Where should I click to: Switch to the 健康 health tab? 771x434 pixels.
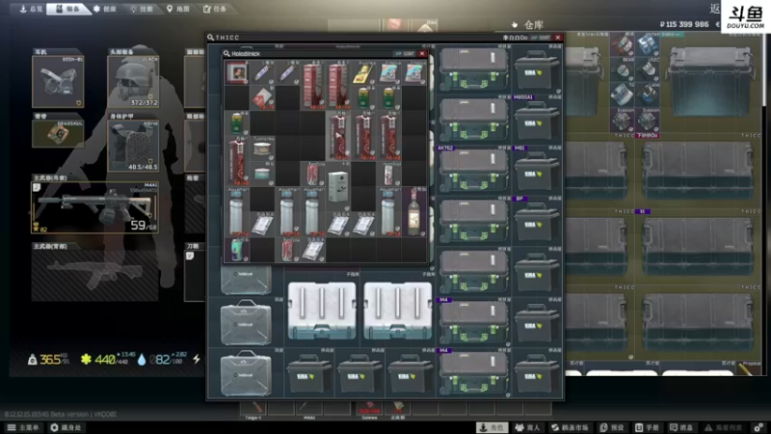[x=105, y=9]
